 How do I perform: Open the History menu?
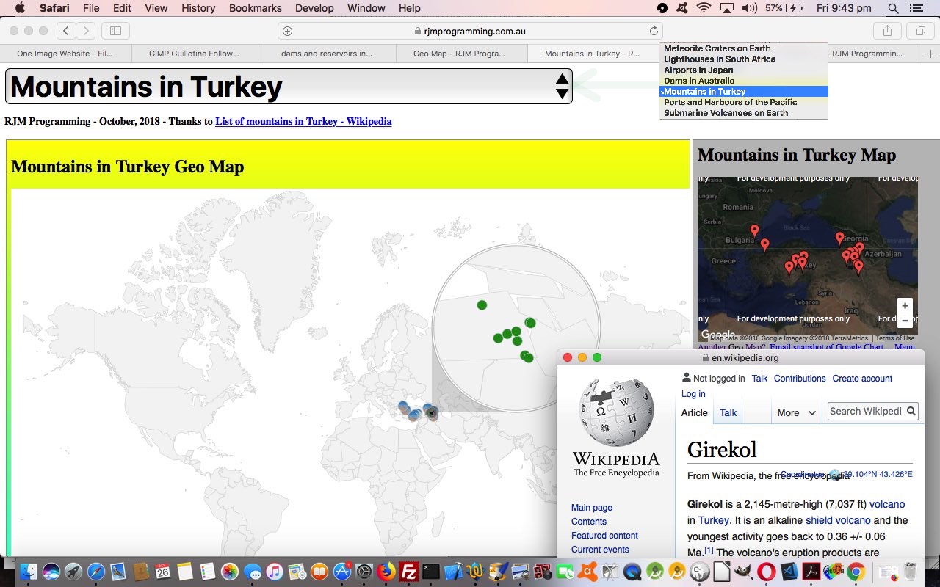[x=198, y=8]
